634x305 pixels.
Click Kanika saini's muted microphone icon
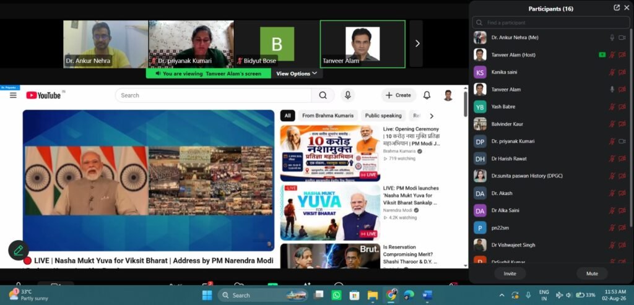pos(612,72)
